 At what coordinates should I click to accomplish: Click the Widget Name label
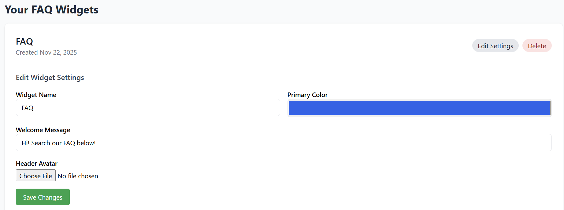tap(36, 95)
